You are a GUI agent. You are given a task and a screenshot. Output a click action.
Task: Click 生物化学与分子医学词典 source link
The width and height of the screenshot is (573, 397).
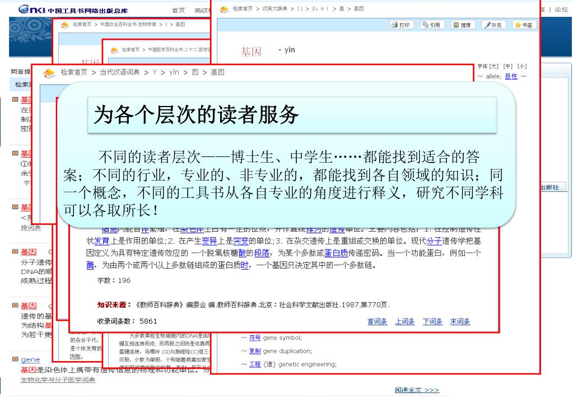pos(58,380)
